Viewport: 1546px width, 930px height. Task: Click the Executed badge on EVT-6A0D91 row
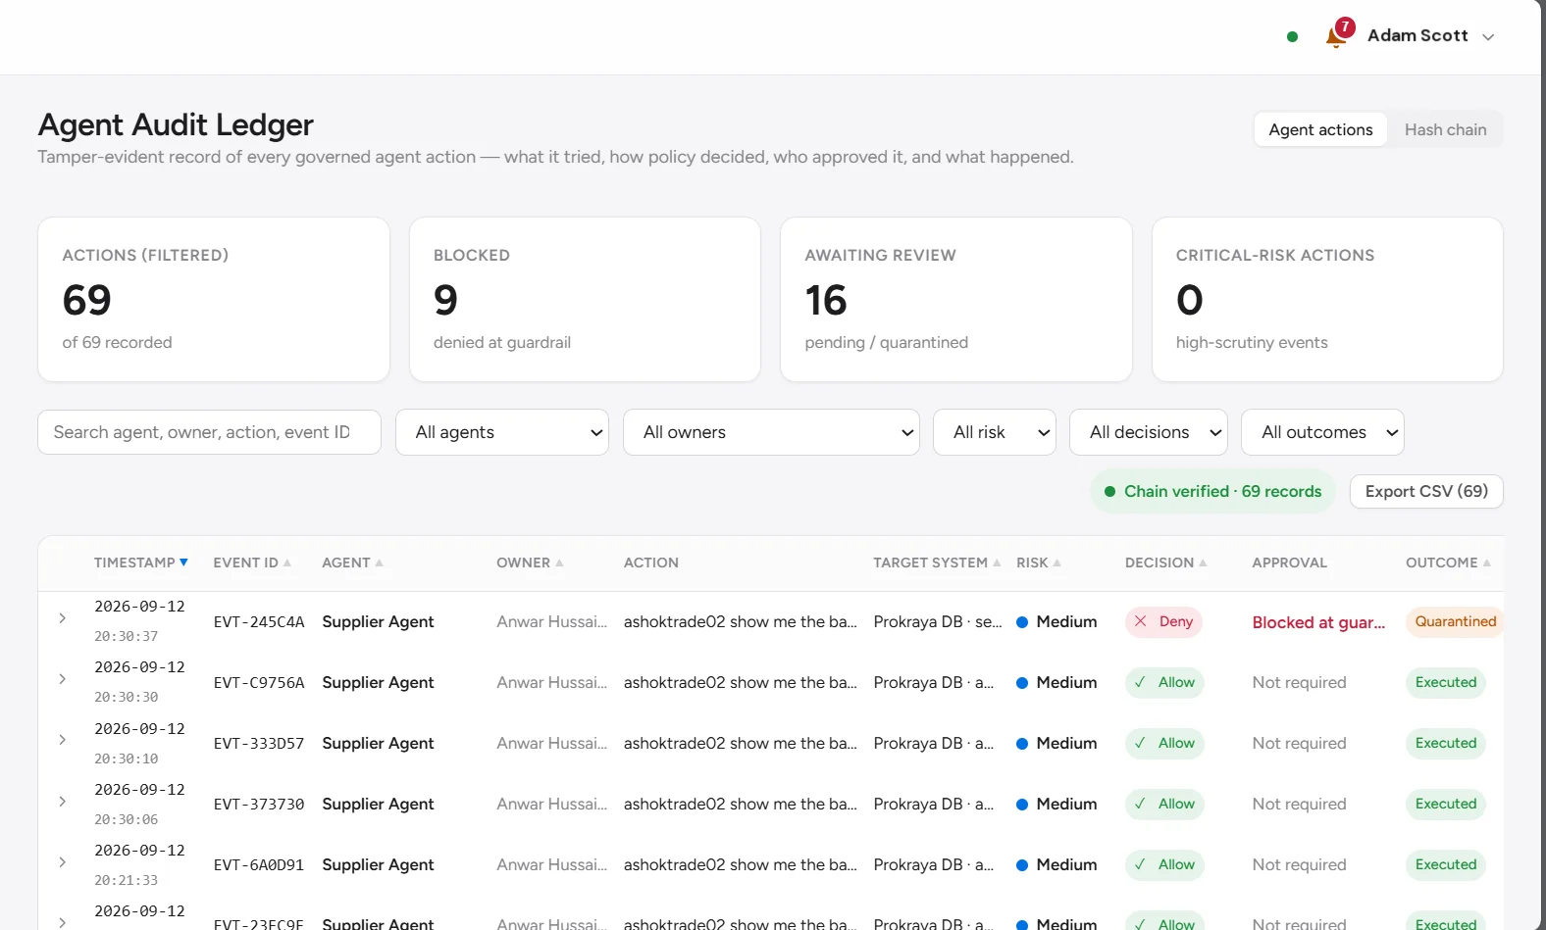click(x=1446, y=864)
